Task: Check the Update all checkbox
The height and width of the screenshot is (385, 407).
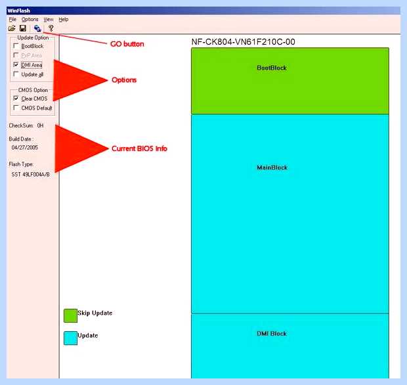Action: coord(16,74)
